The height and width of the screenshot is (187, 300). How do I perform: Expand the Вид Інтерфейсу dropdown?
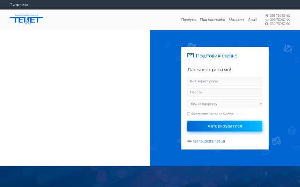click(225, 104)
